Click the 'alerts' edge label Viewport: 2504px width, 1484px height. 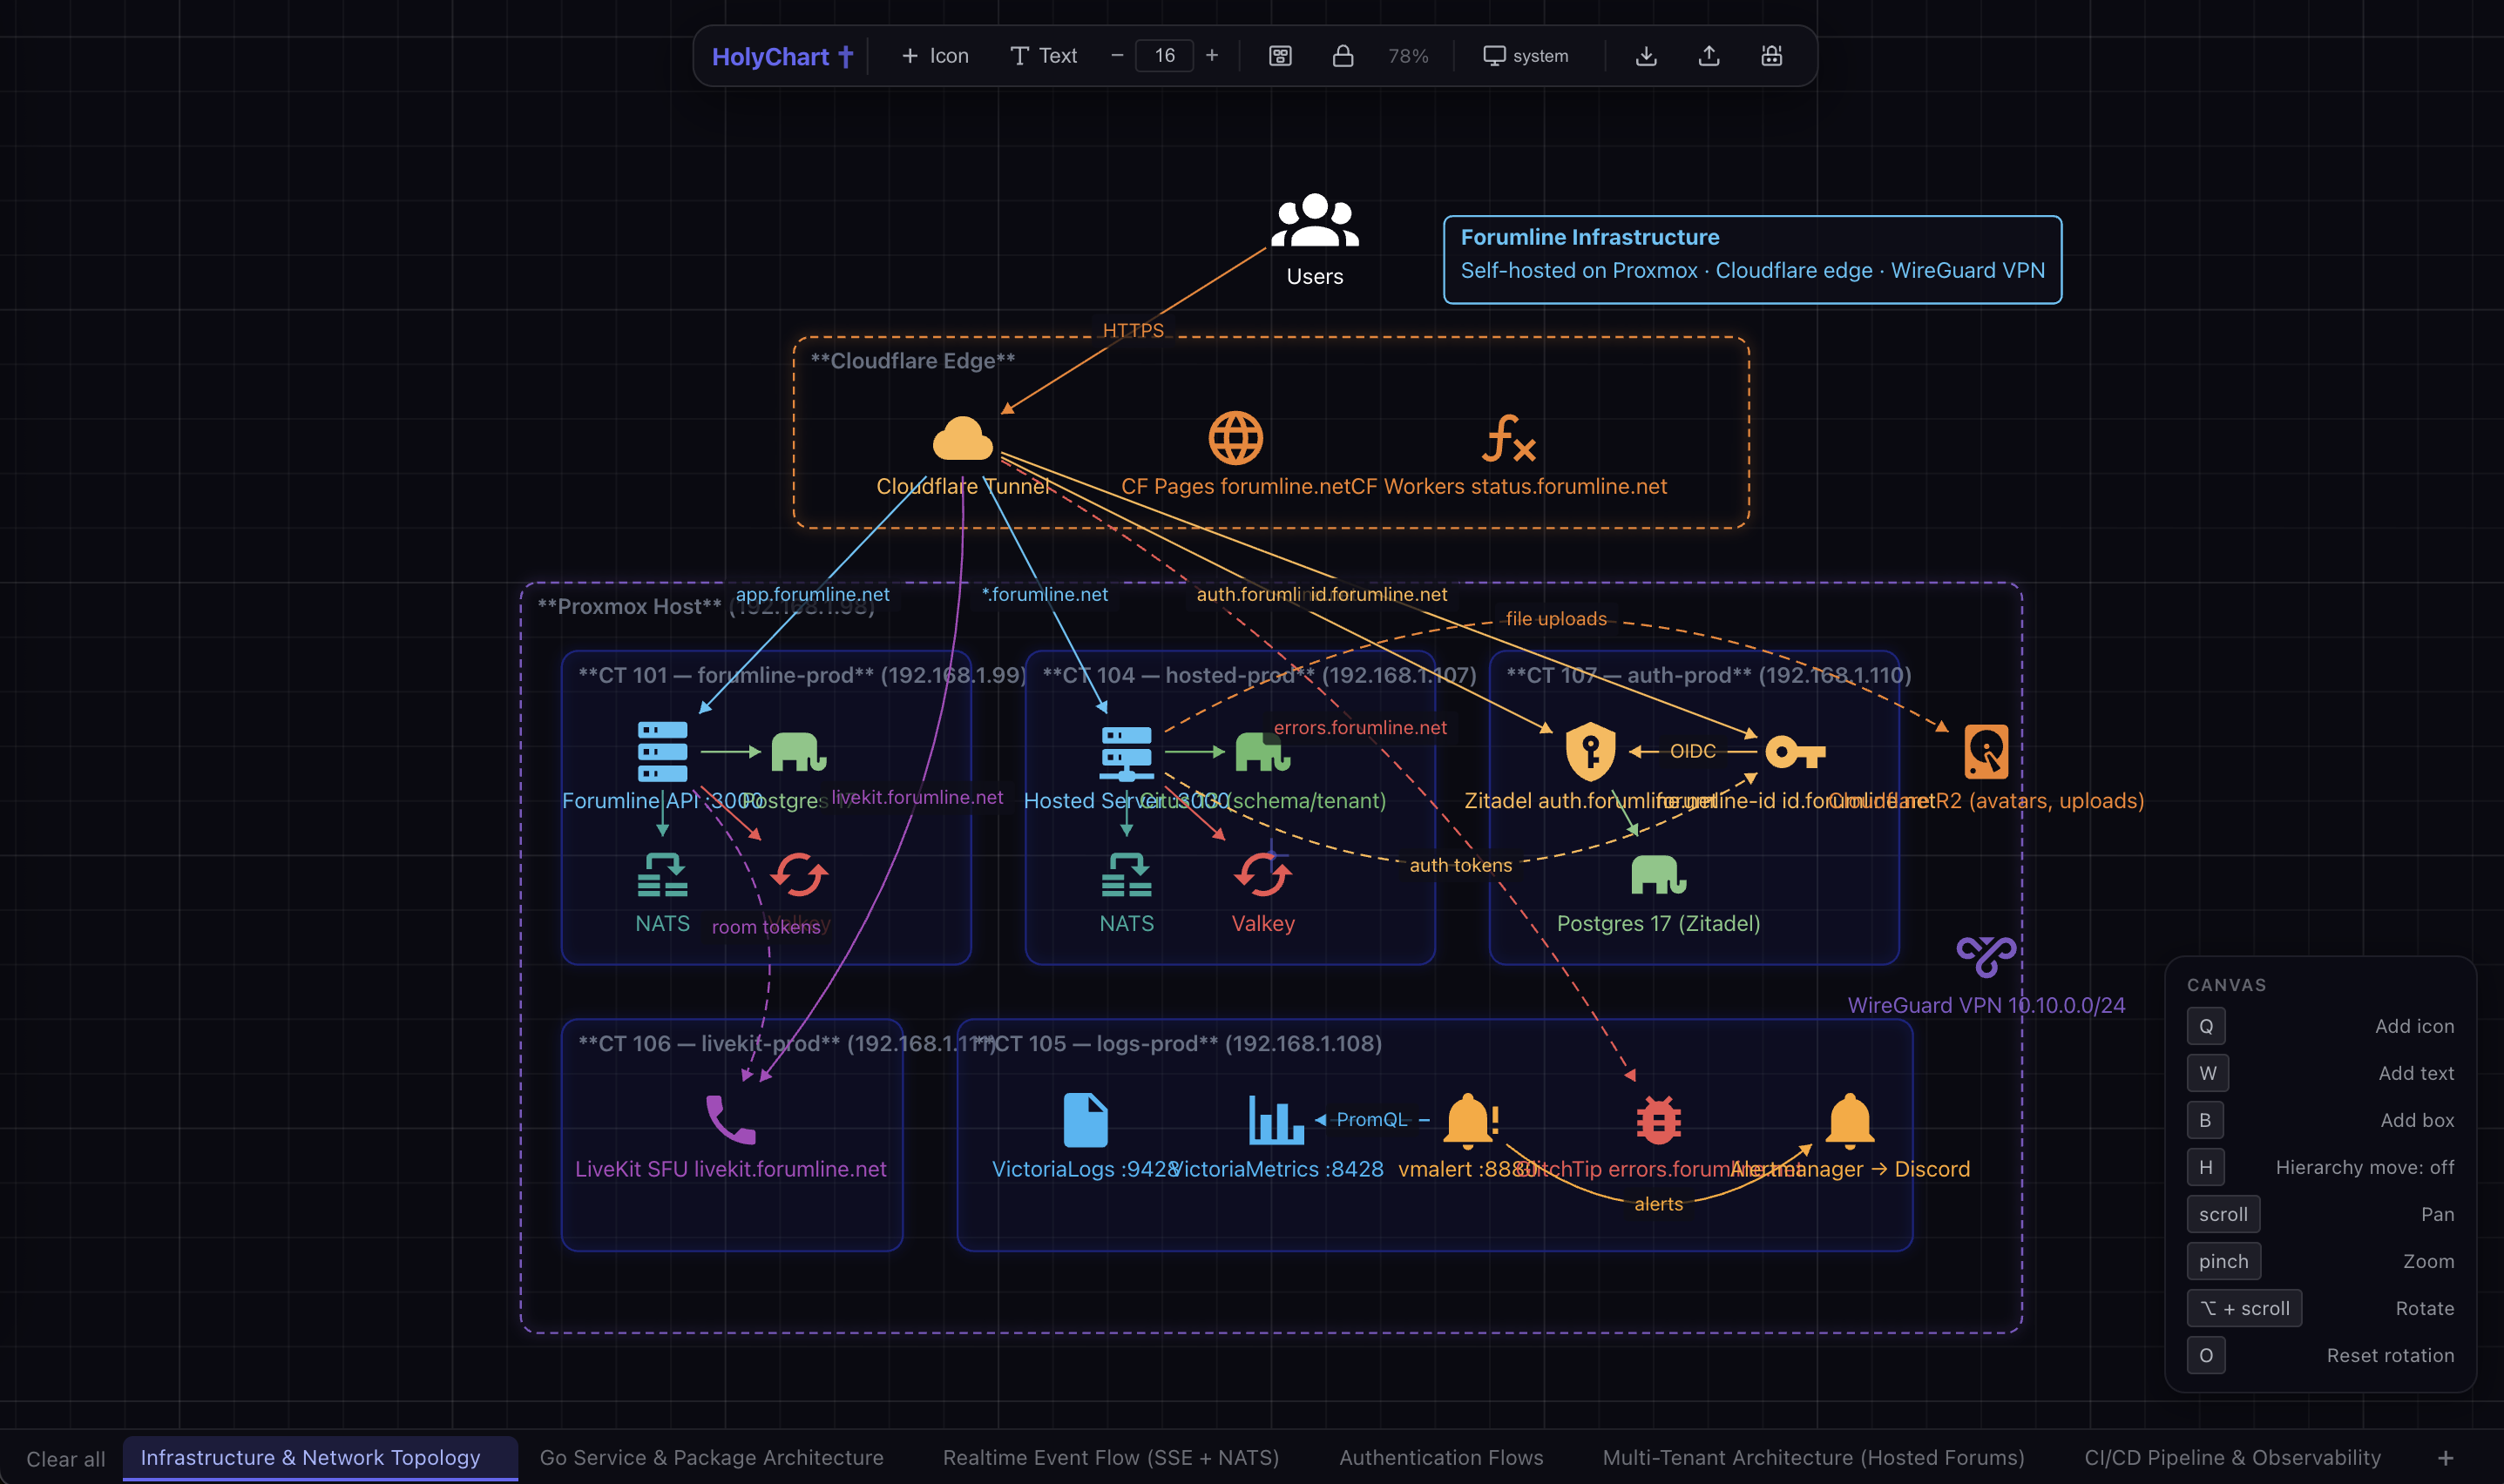[x=1658, y=1204]
